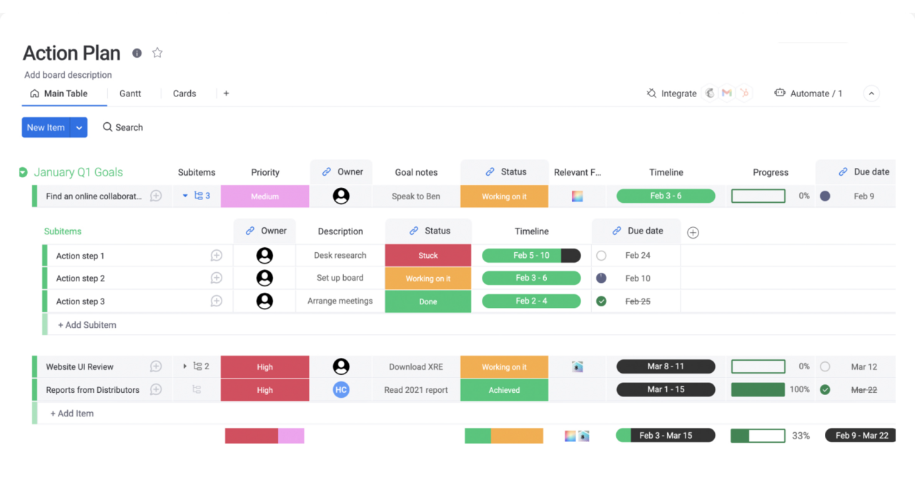Add a new subitems column with plus icon
This screenshot has width=915, height=500.
coord(693,232)
